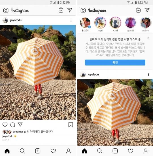This screenshot has width=153, height=156.
Task: Open post options menu in right phone
Action: click(148, 74)
